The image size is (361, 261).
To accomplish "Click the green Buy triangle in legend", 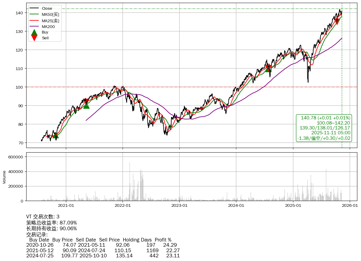I will (34, 32).
